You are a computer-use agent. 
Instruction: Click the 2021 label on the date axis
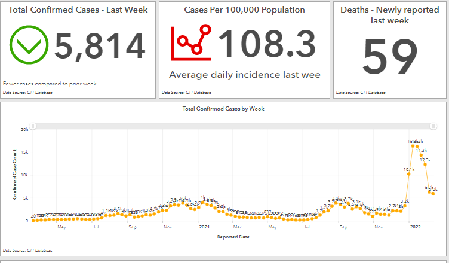click(204, 227)
